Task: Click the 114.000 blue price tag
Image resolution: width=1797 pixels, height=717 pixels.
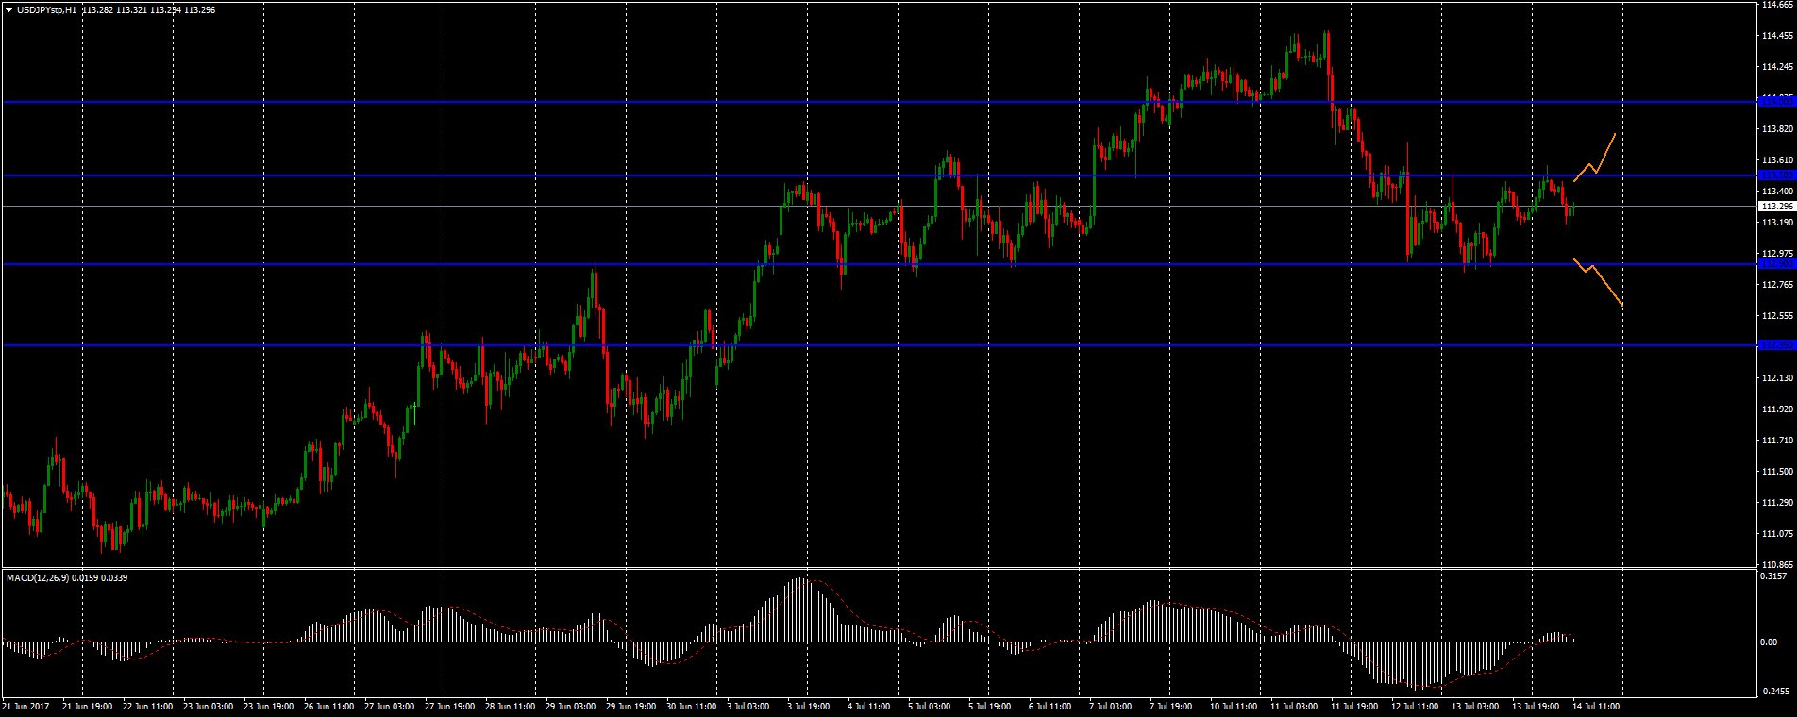Action: pyautogui.click(x=1775, y=101)
